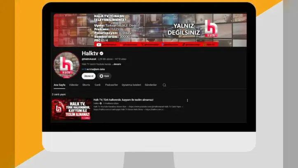Image resolution: width=298 pixels, height=168 pixels.
Task: Click the CANLI badge under channel avatar
Action: (66, 77)
